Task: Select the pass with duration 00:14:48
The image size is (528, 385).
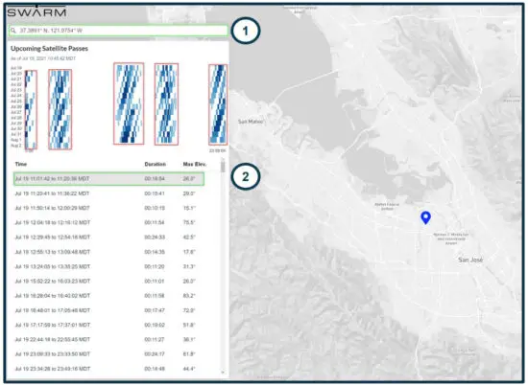Action: 108,369
